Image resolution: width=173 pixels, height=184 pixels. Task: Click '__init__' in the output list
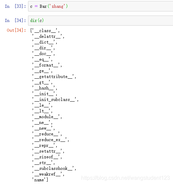[x=44, y=94]
